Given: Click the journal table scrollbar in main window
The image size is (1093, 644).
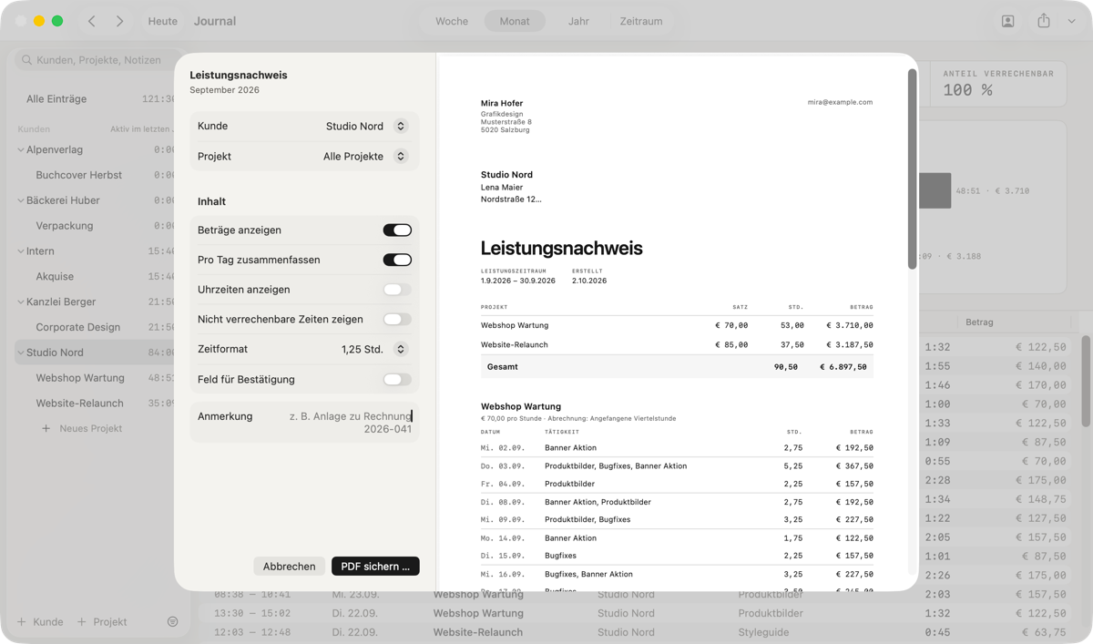Looking at the screenshot, I should click(1086, 381).
